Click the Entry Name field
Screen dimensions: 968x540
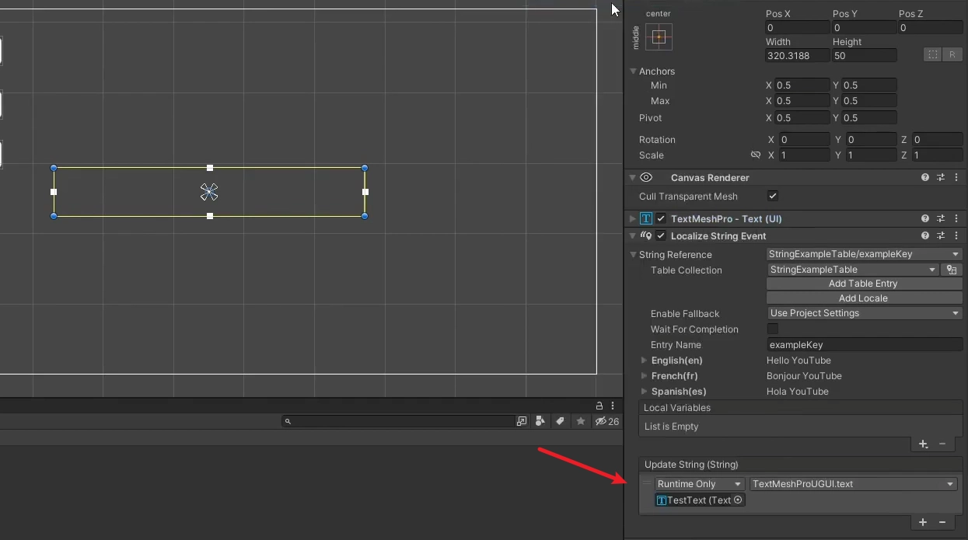coord(865,345)
